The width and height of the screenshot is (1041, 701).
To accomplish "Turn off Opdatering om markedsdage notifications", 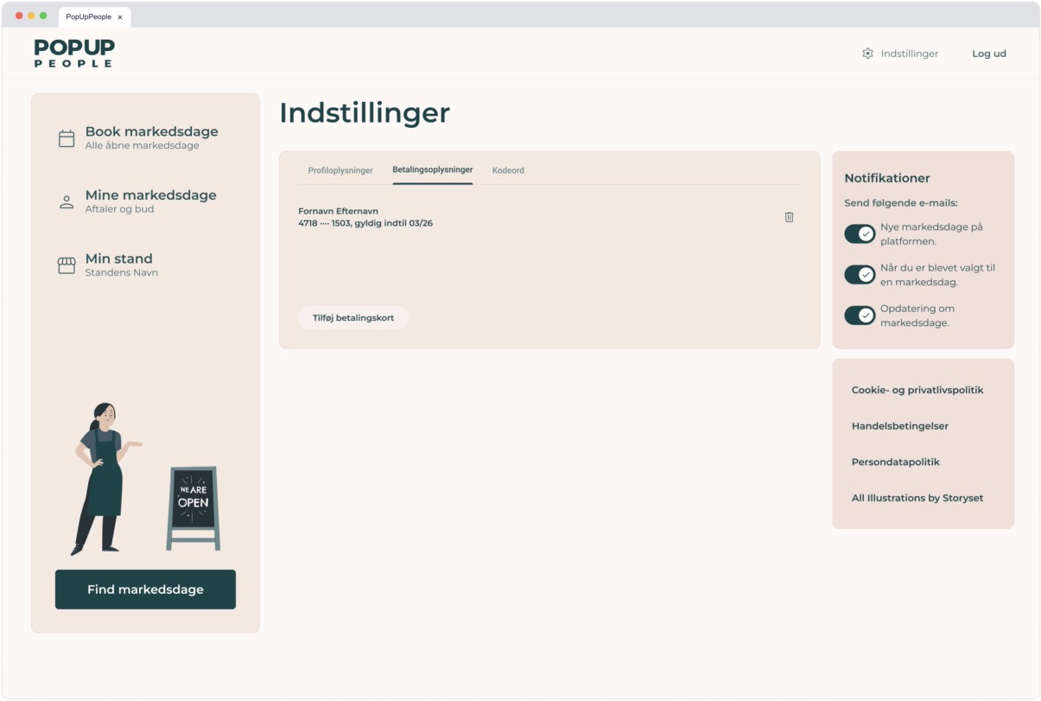I will click(860, 315).
